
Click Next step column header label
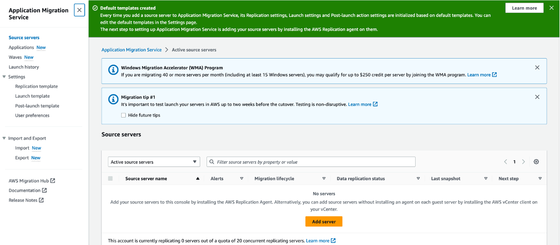point(509,179)
